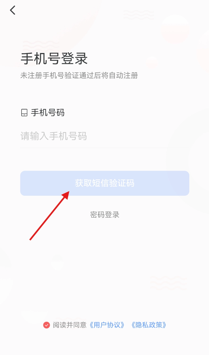Click the 未注册手机号验证通过后将自动注册 subtitle

tap(79, 75)
